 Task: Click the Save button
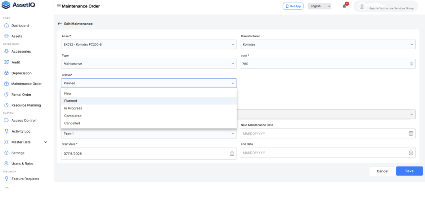409,171
